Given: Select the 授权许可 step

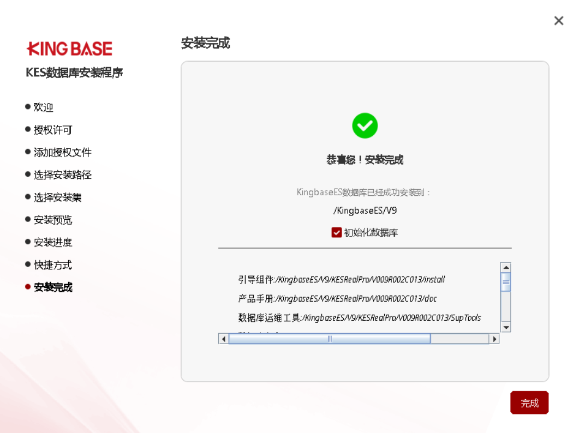Looking at the screenshot, I should tap(52, 130).
